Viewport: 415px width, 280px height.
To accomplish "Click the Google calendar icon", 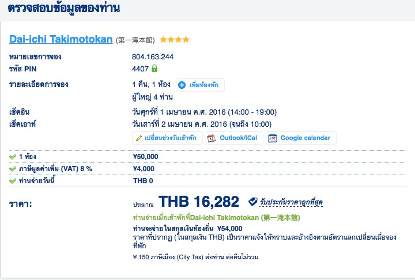I will coord(273,138).
